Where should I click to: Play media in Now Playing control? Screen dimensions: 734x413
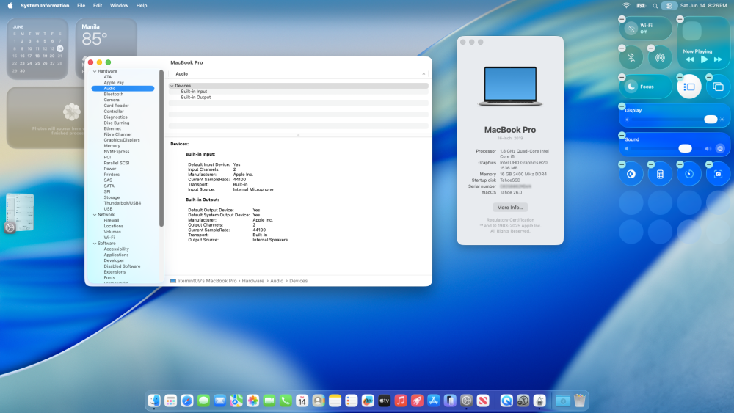tap(704, 59)
